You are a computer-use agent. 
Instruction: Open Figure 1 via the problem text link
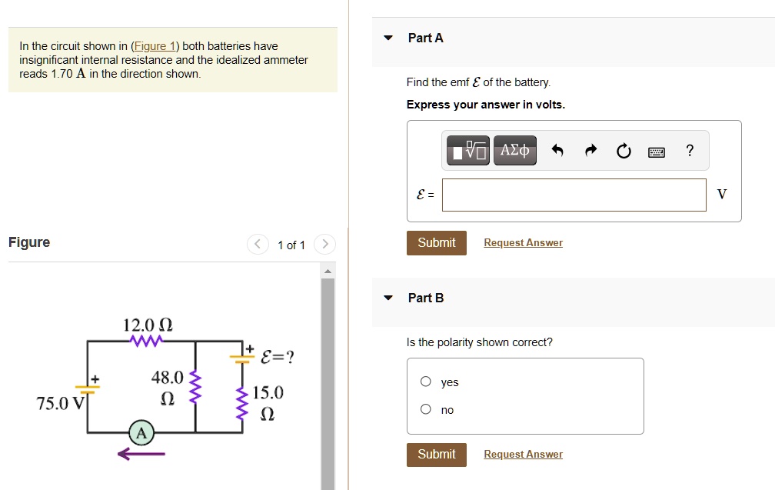click(x=154, y=45)
